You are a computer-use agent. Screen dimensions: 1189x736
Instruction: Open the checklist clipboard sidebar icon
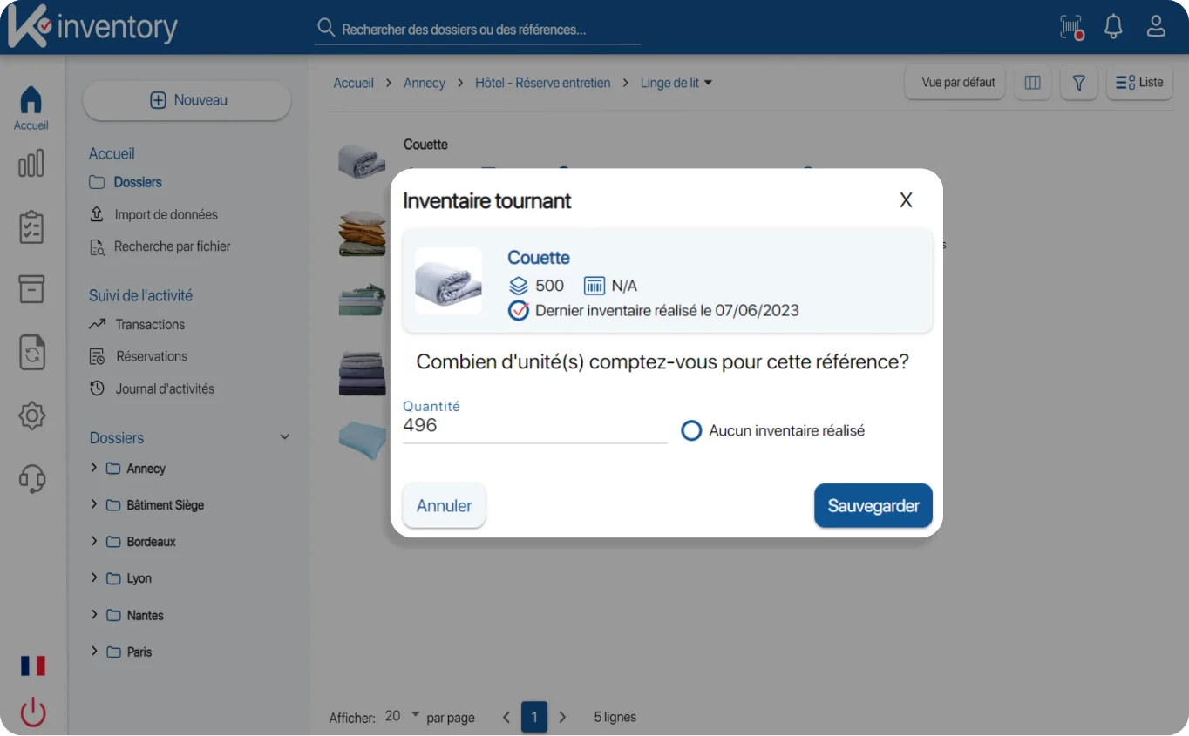31,227
